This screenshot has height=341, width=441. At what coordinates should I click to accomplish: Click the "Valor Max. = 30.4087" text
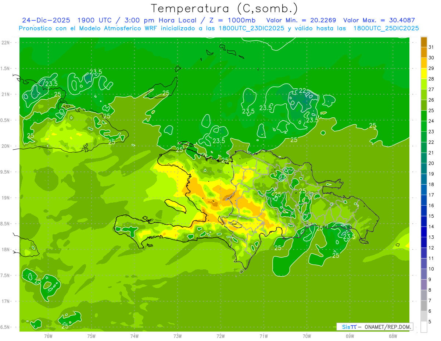click(379, 21)
